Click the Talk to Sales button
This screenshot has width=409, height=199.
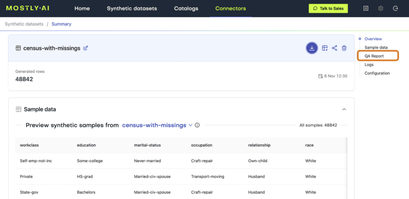pos(328,8)
